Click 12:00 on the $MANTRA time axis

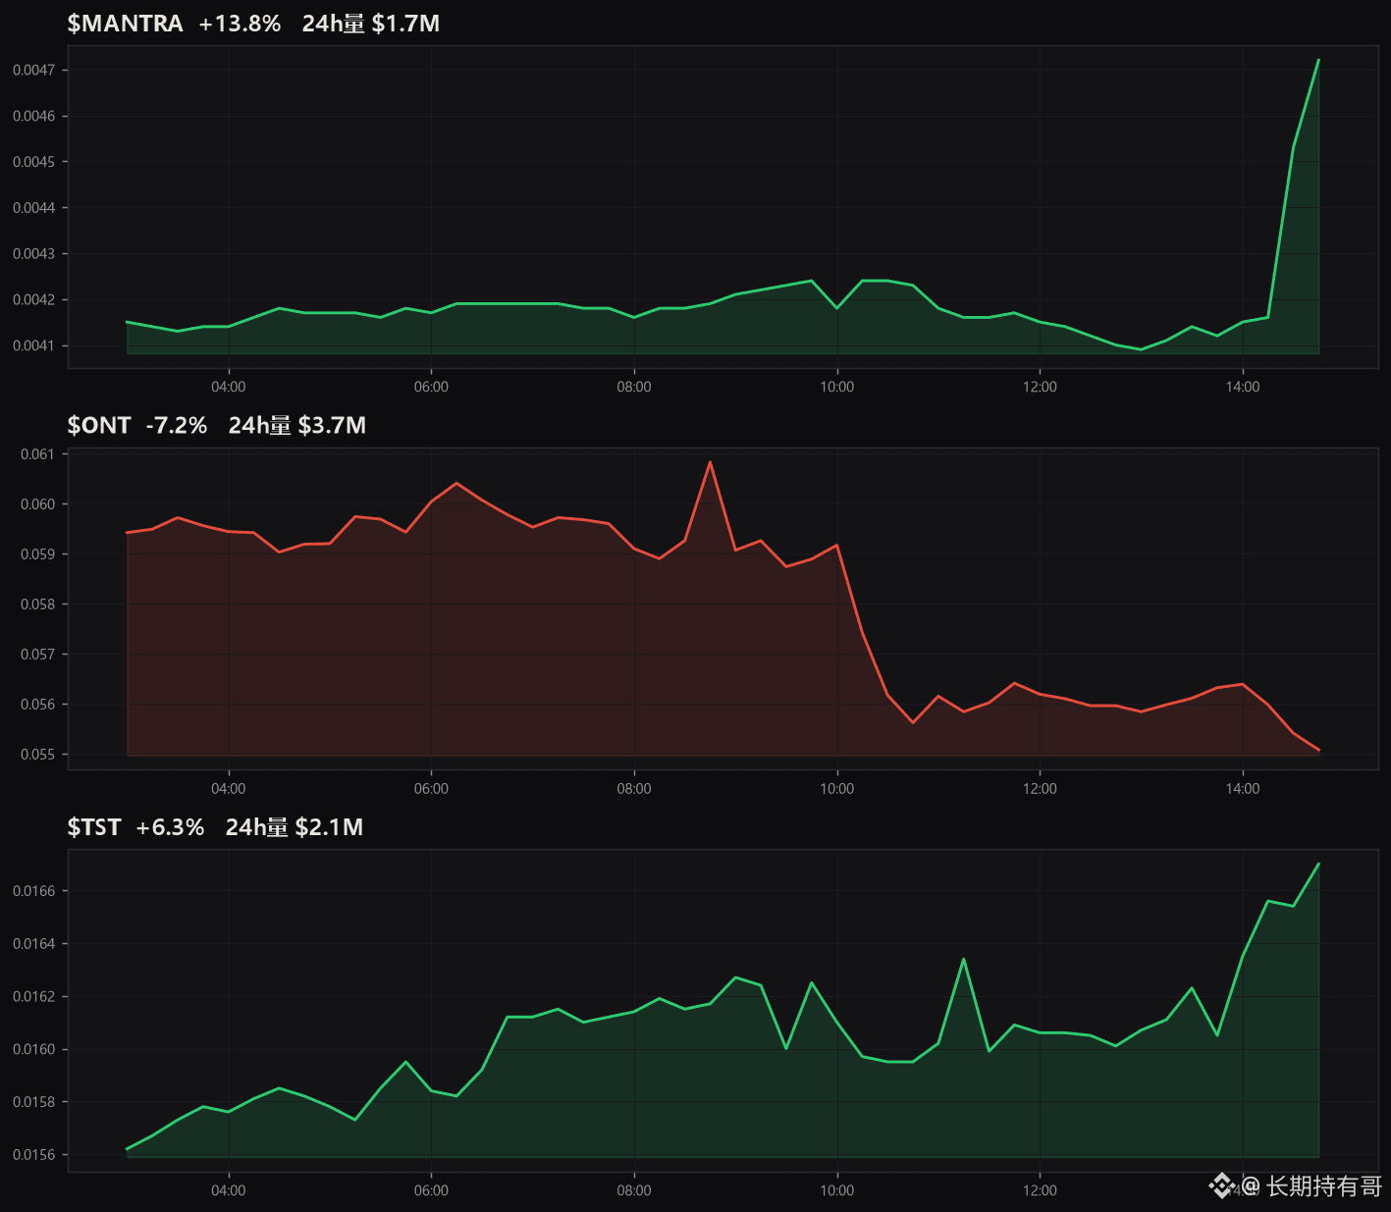pyautogui.click(x=1040, y=387)
